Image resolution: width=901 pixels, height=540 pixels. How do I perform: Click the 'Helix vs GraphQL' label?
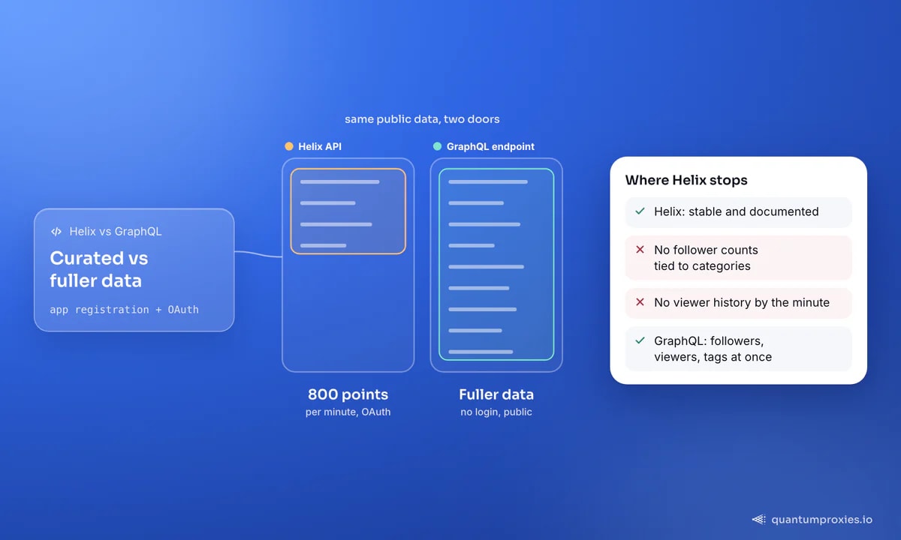click(116, 232)
